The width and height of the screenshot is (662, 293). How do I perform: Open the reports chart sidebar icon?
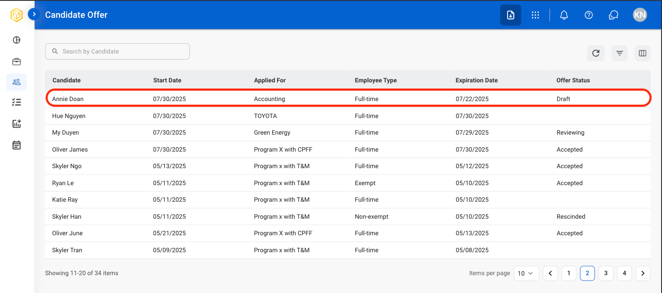[x=17, y=124]
